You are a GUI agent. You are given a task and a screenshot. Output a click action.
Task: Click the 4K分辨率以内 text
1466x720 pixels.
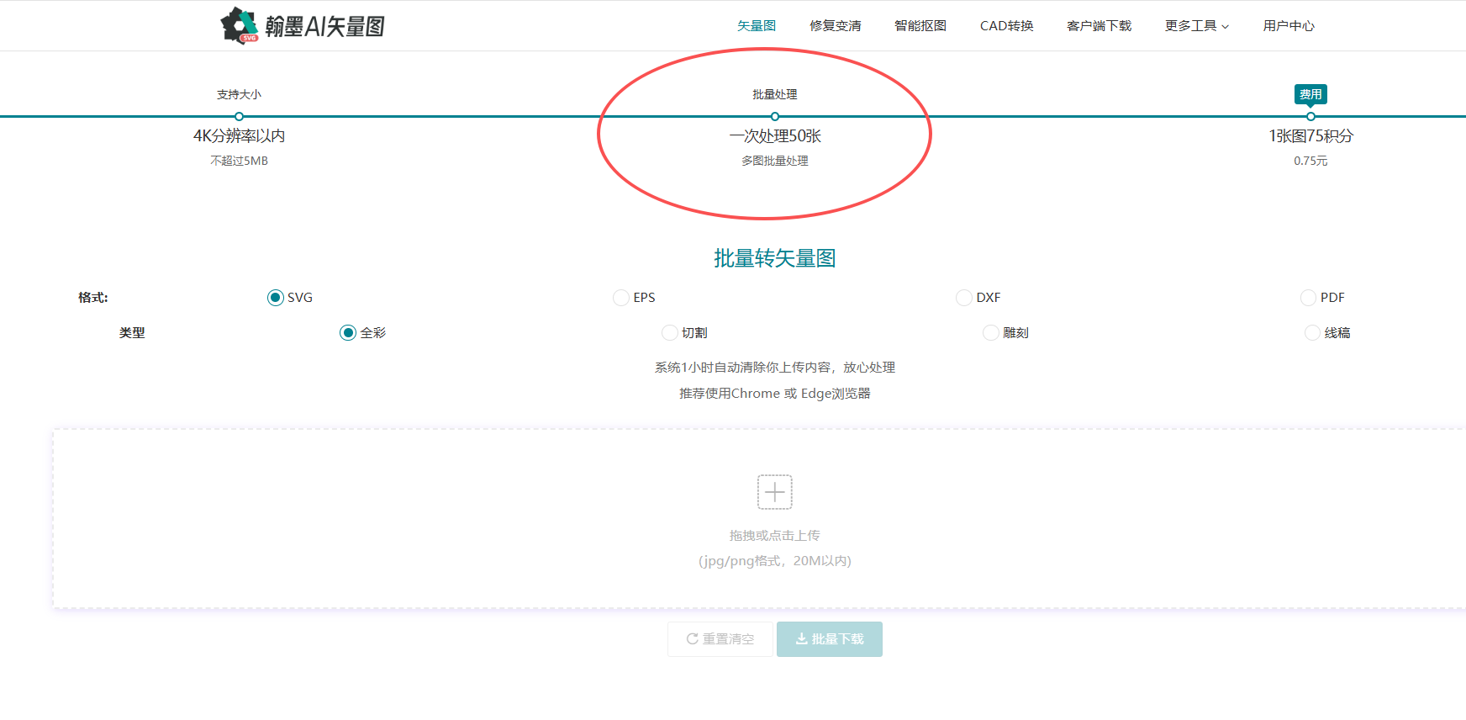[240, 136]
